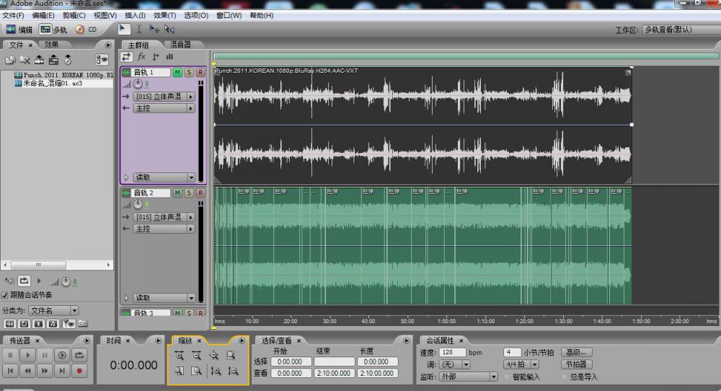Open the 效果(T) menu
Screen dimensions: 721x391
tap(164, 15)
